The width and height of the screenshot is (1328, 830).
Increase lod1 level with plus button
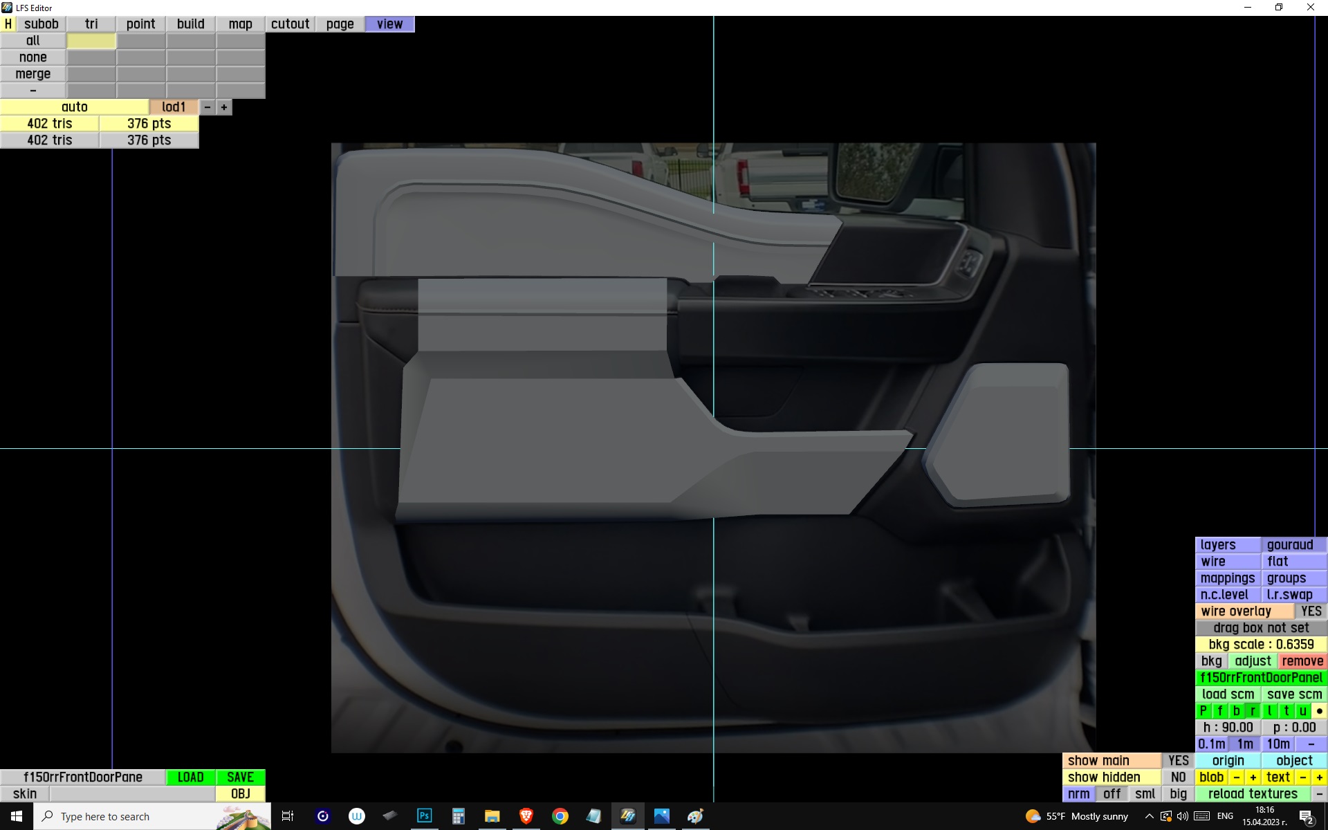click(x=224, y=107)
